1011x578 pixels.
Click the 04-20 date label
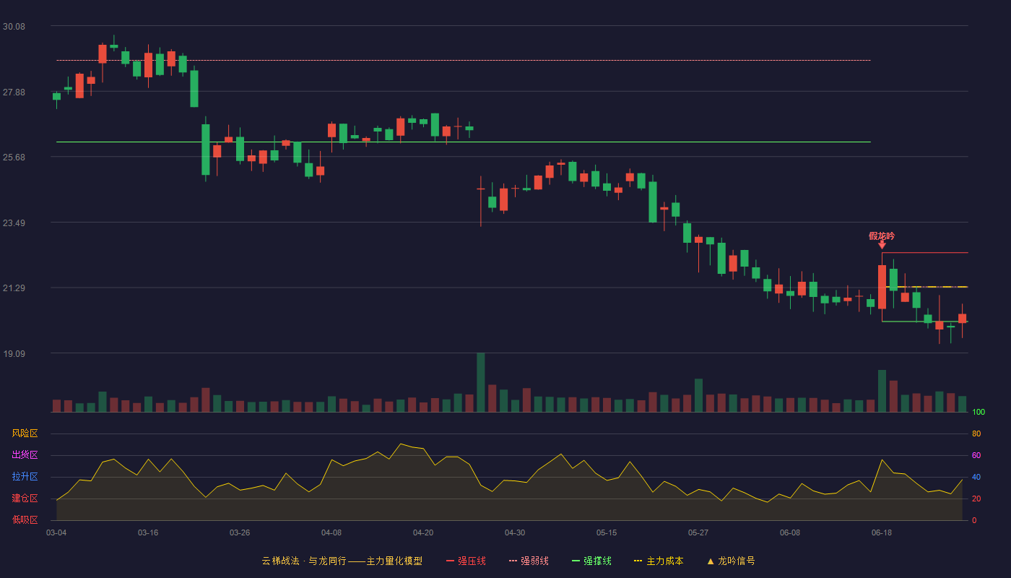[x=423, y=532]
